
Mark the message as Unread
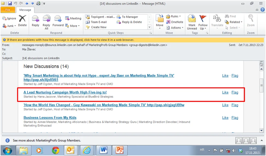coord(192,22)
